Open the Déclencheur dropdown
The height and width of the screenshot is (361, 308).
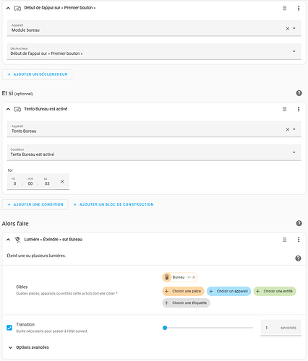click(x=154, y=51)
